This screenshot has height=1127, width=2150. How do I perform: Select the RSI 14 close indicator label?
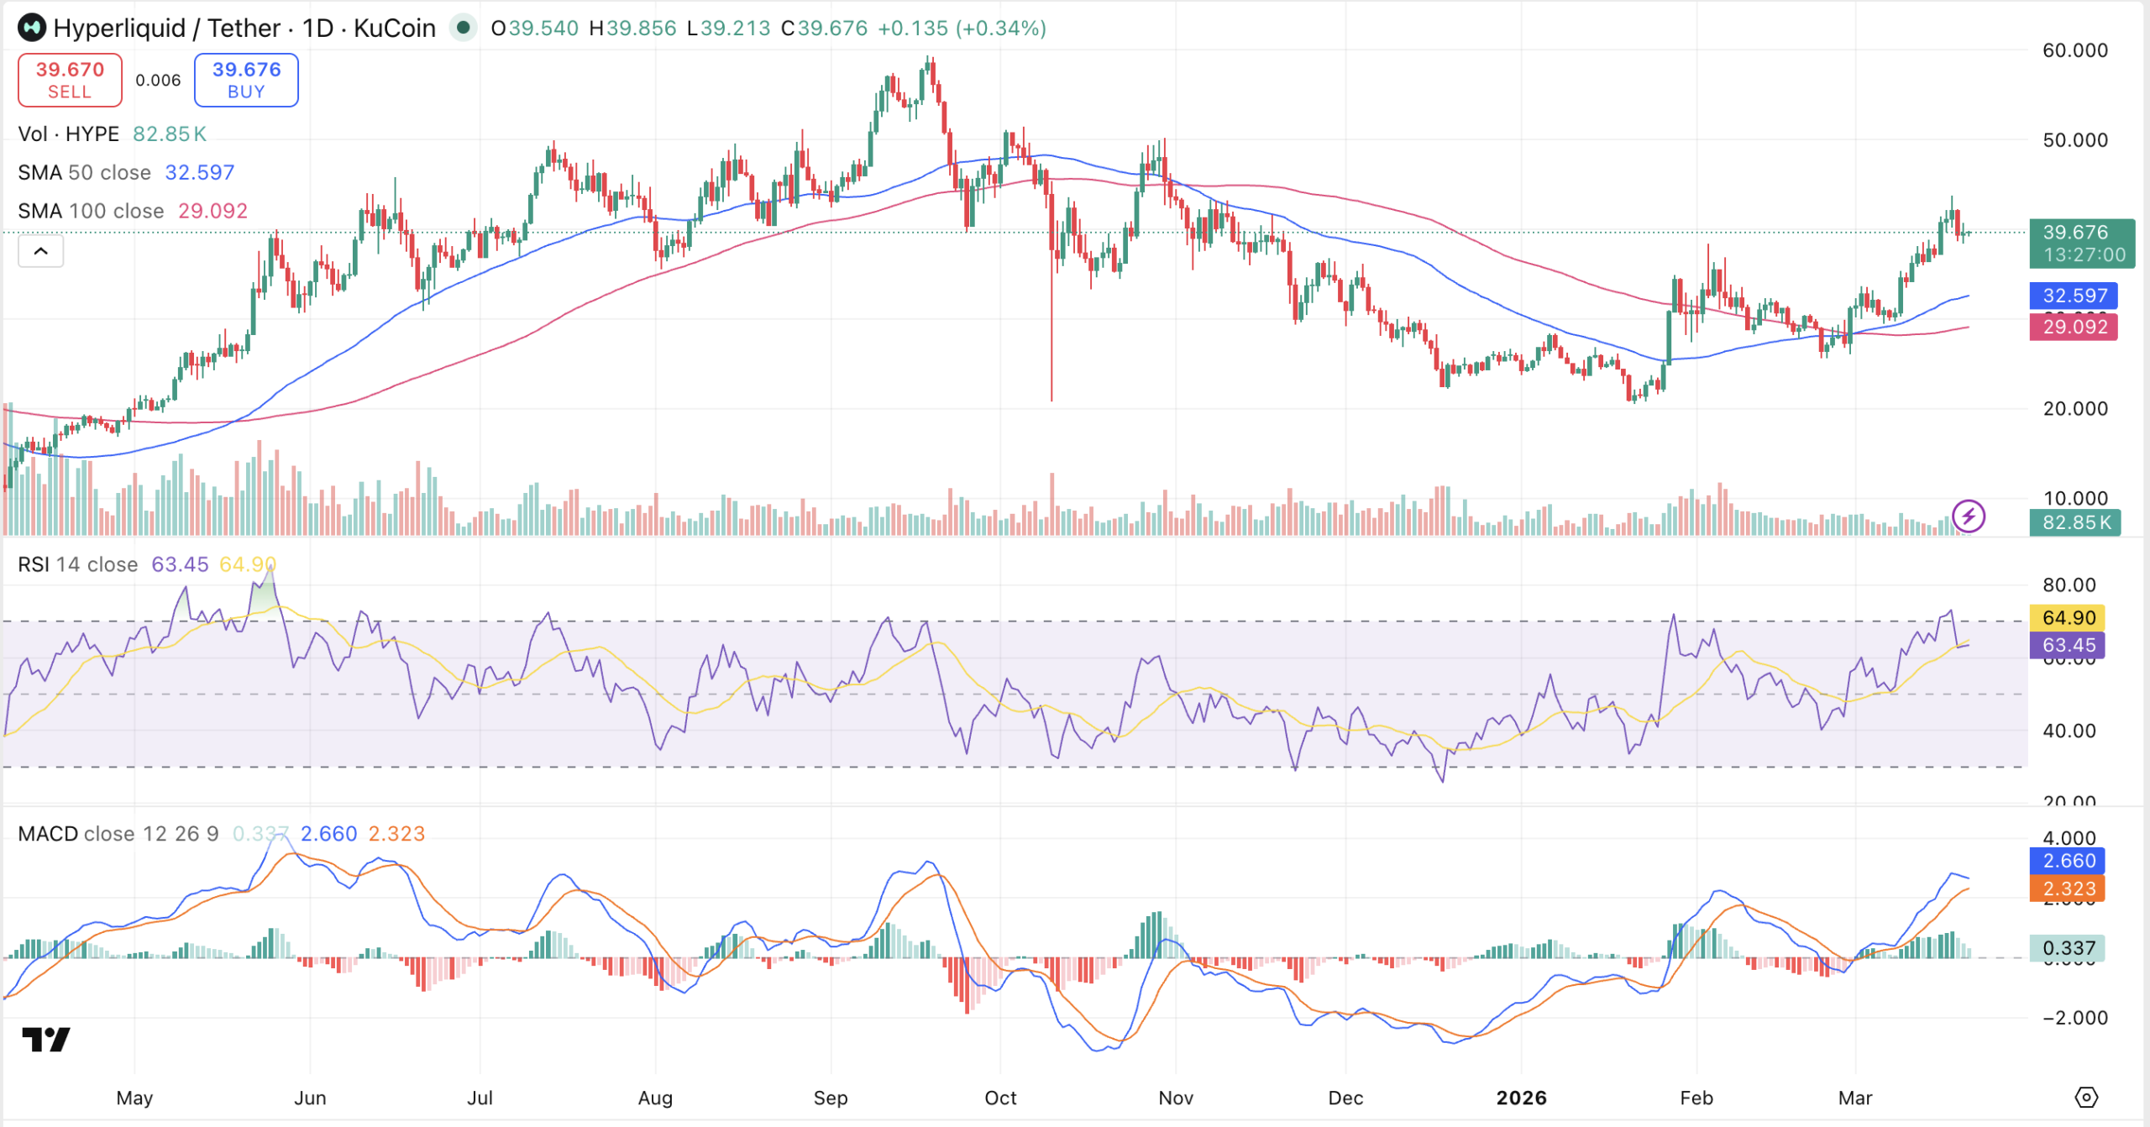(77, 564)
